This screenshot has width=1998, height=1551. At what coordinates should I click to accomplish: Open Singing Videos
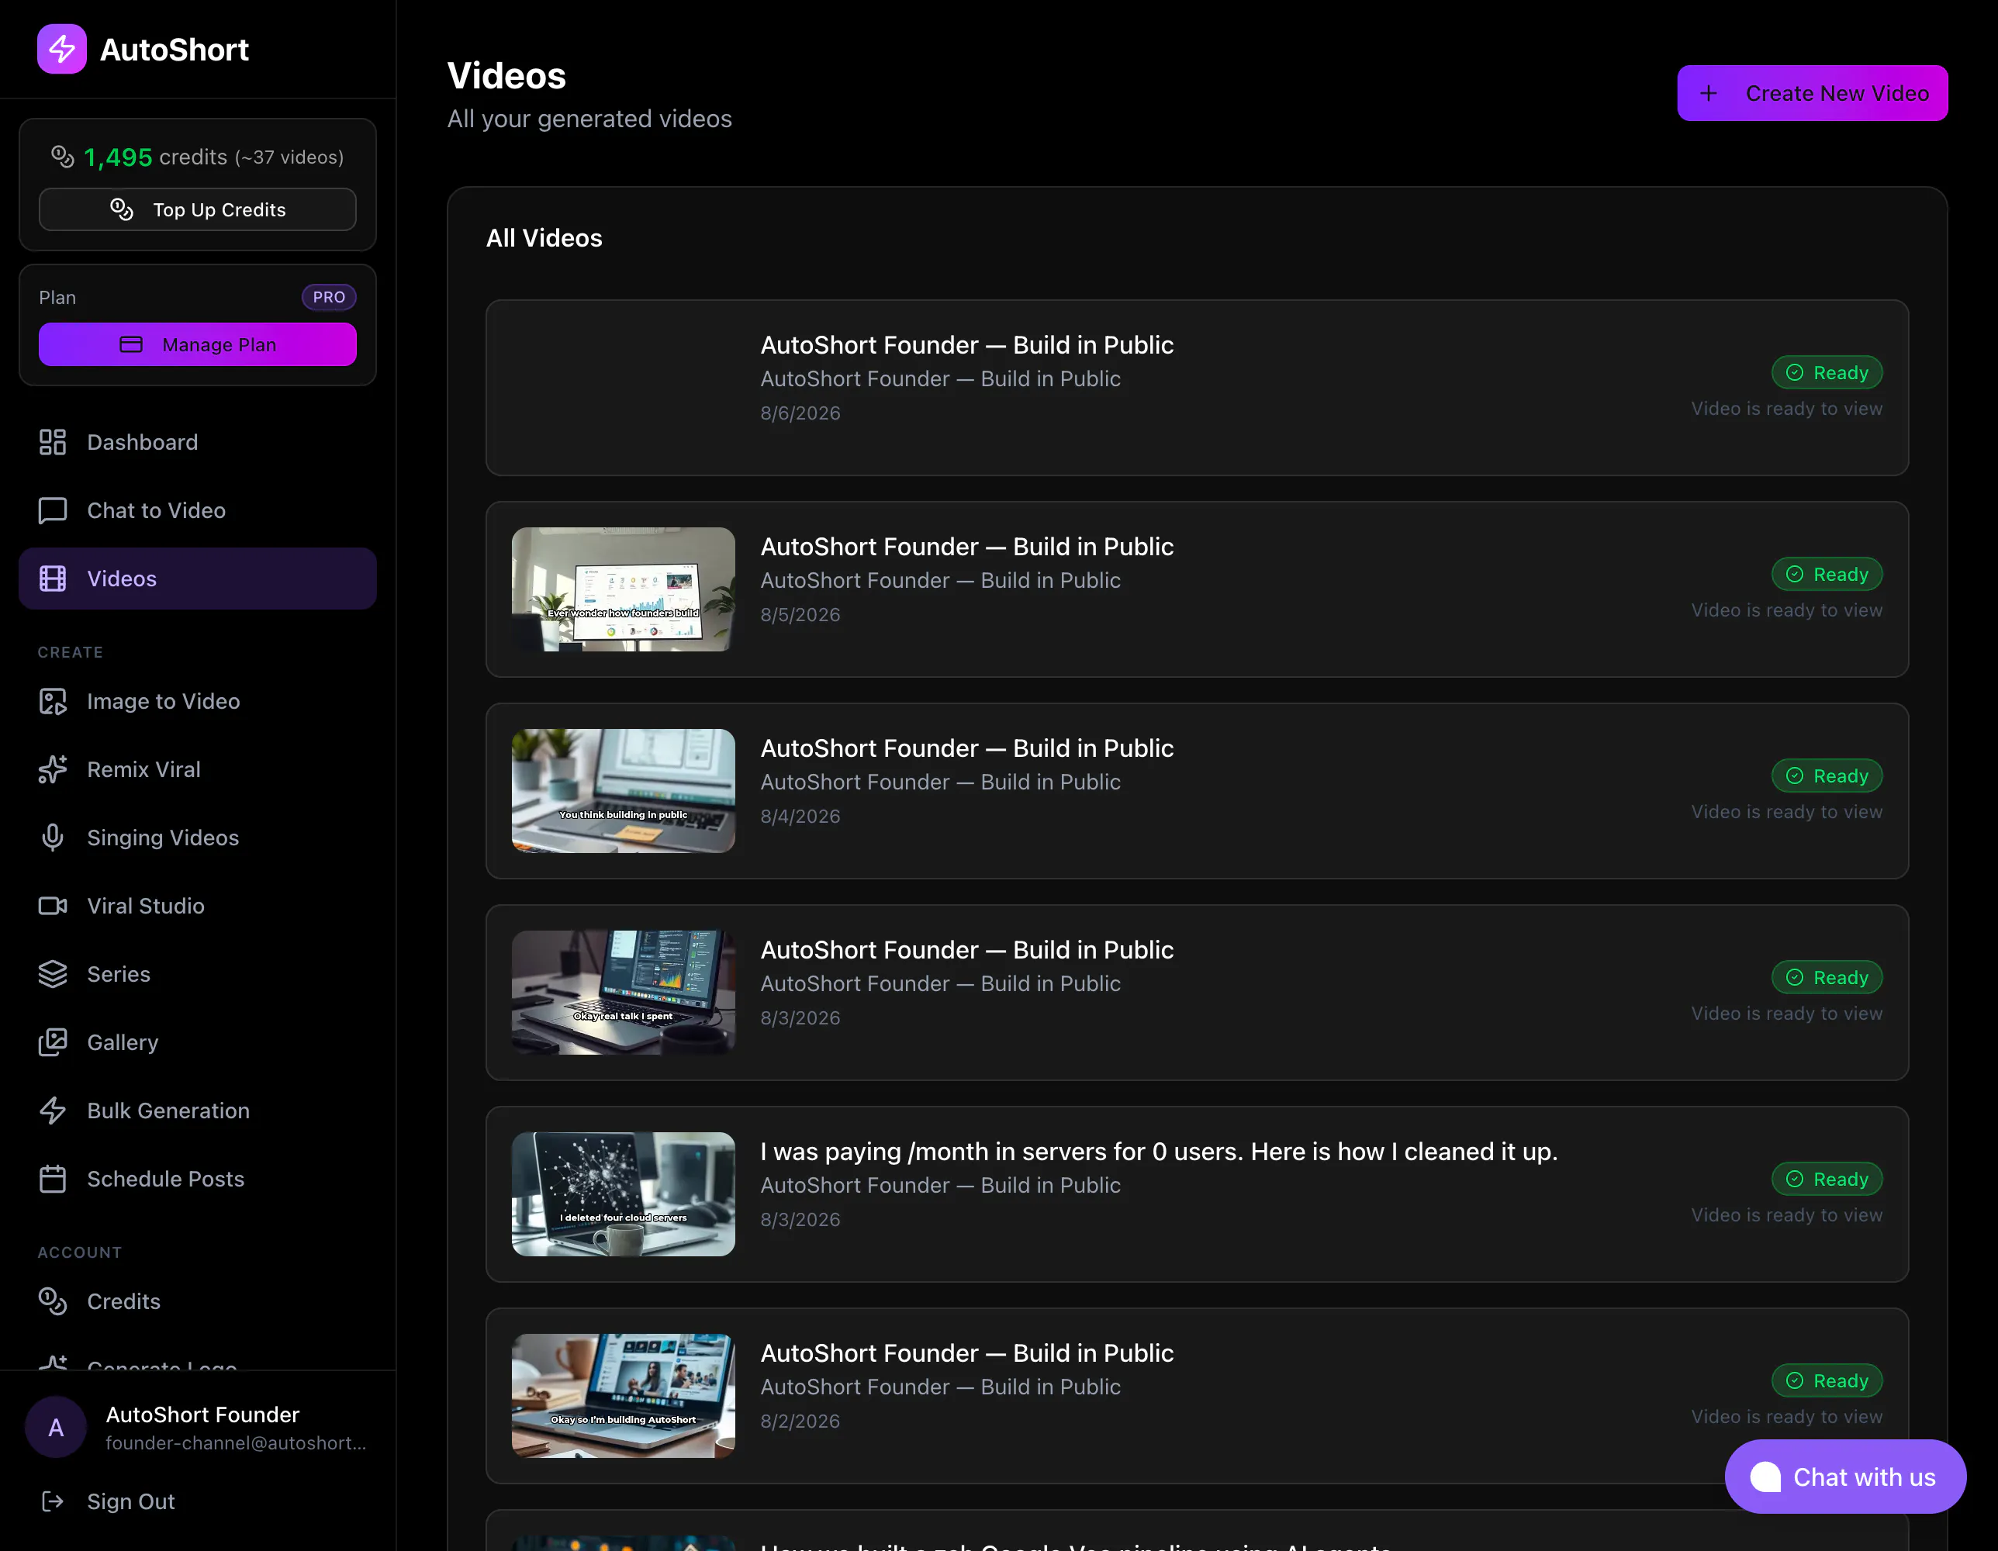198,838
